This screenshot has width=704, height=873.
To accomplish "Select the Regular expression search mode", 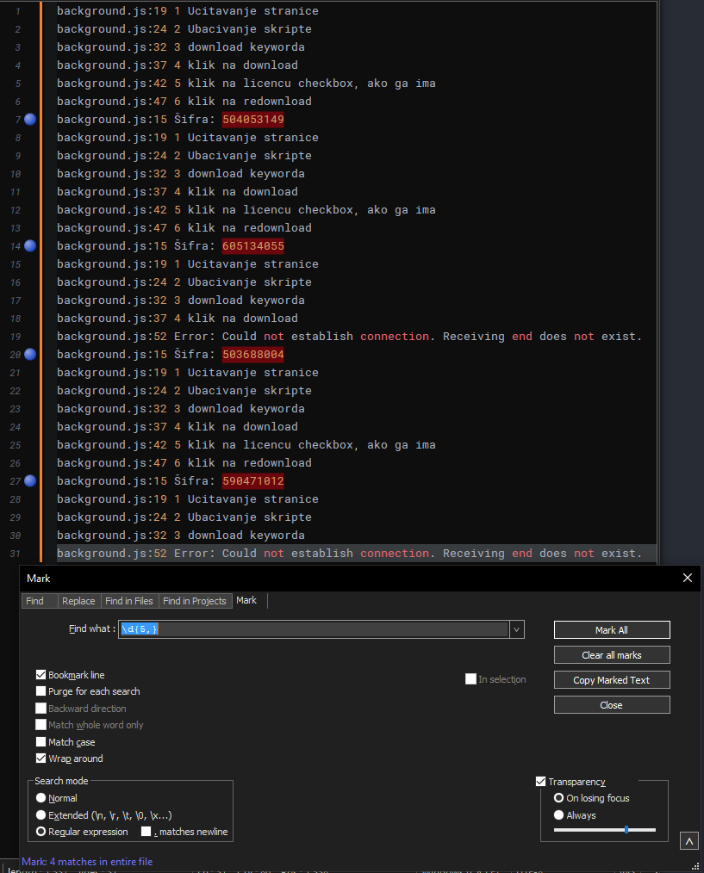I will 40,831.
